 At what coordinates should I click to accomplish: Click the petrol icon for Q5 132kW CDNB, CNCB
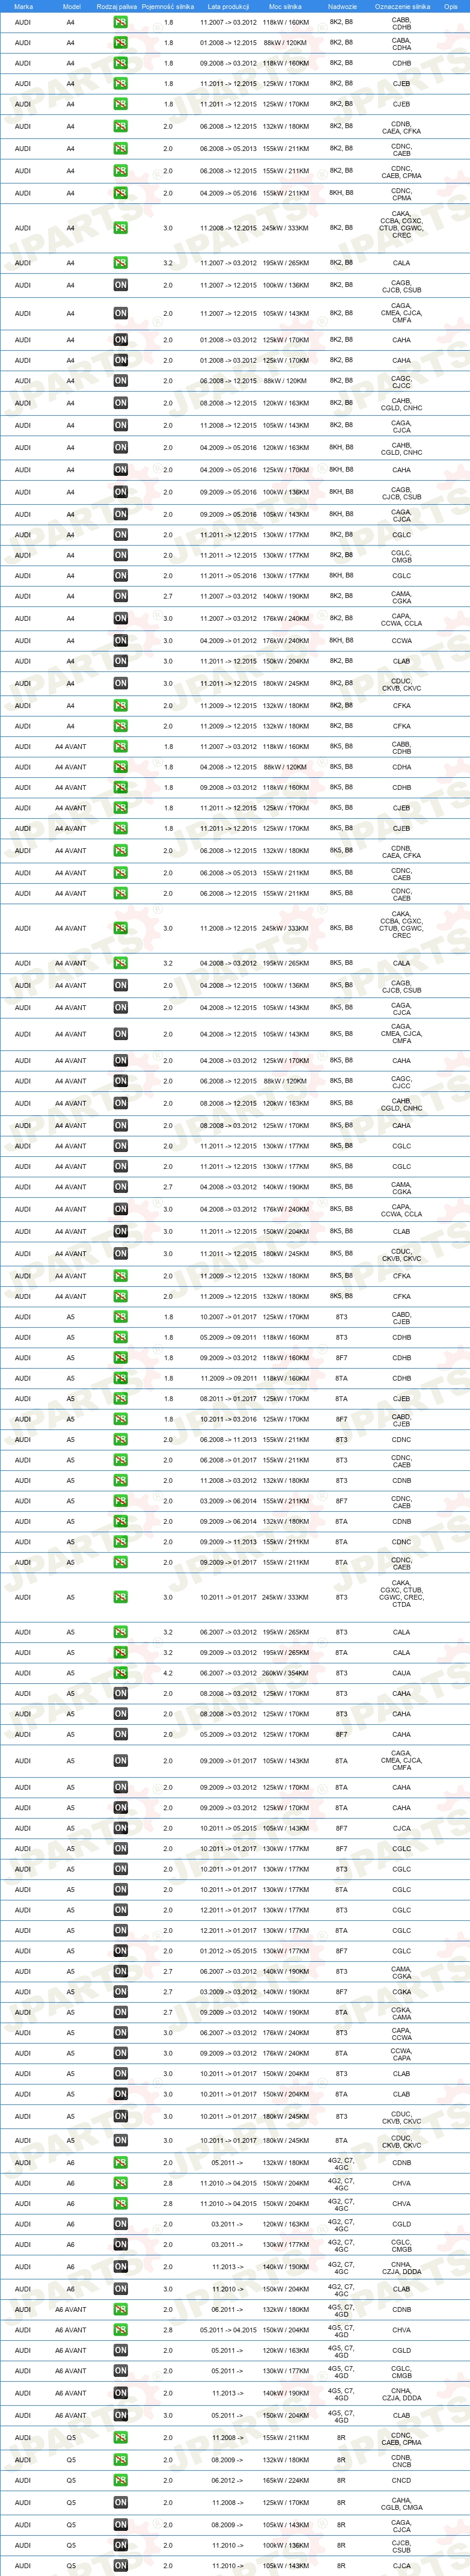(x=120, y=2460)
